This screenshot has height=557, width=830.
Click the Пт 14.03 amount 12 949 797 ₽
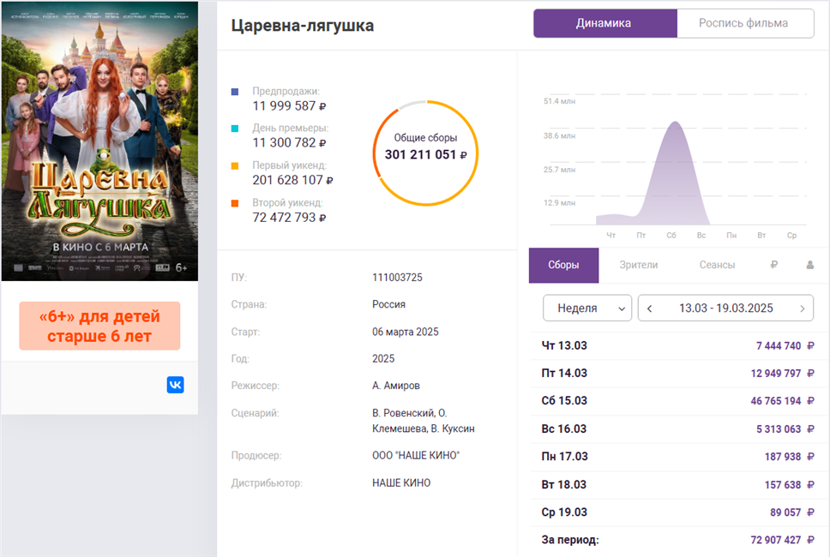click(782, 374)
